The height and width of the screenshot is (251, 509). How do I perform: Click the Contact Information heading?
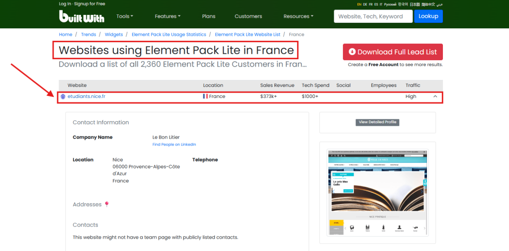pos(100,122)
